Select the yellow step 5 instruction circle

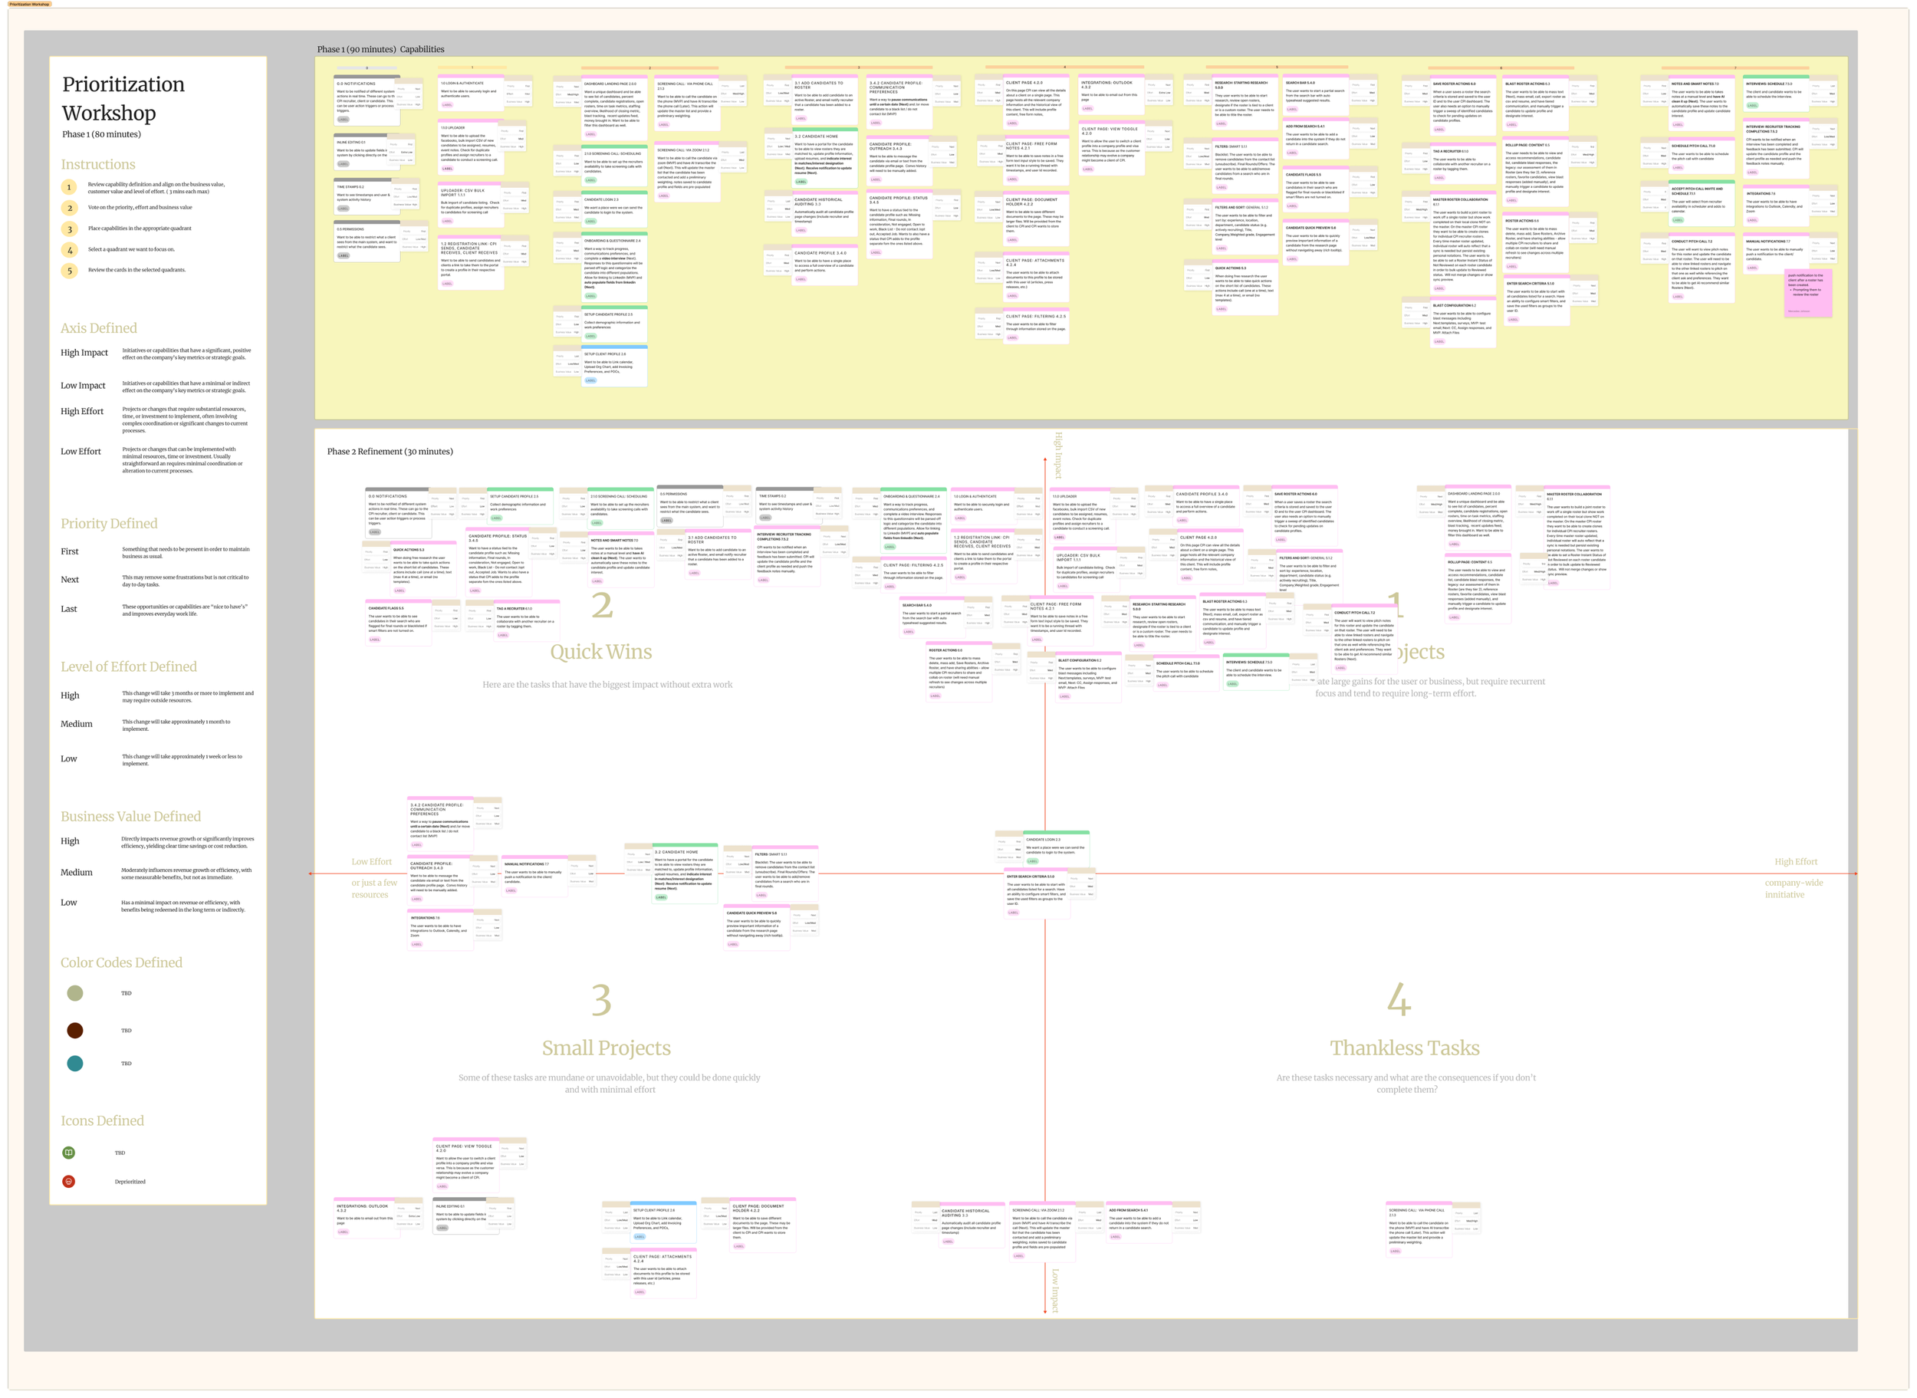pyautogui.click(x=69, y=271)
